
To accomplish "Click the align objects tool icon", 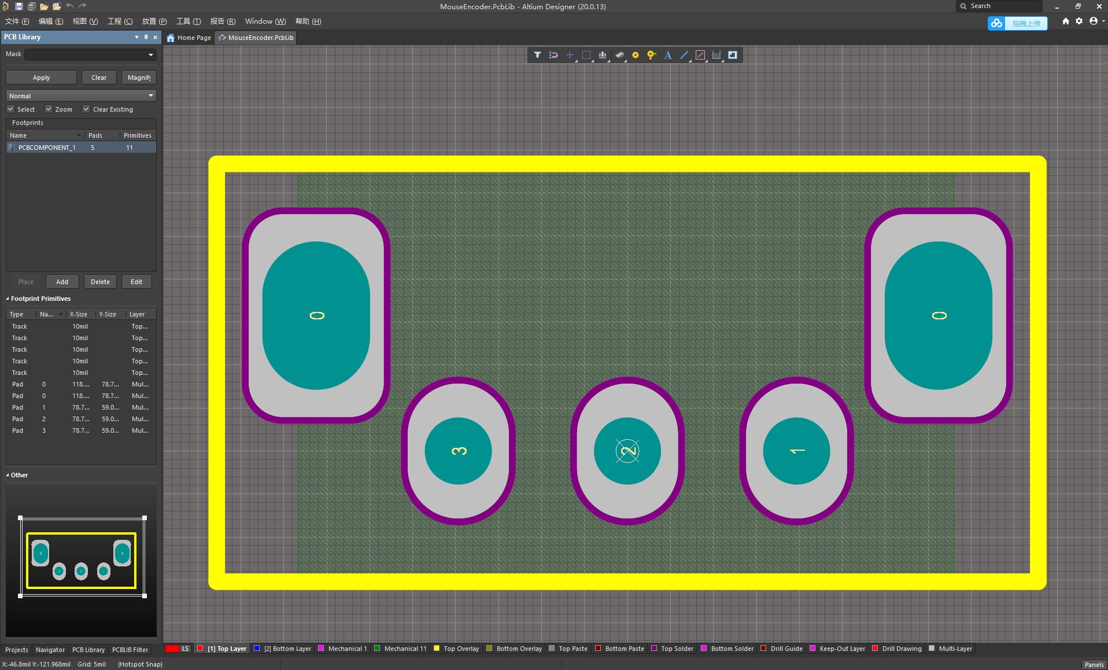I will click(x=603, y=55).
